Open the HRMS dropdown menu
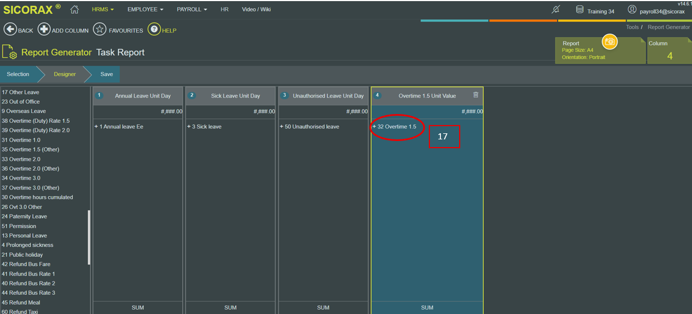The width and height of the screenshot is (692, 314). pos(103,10)
